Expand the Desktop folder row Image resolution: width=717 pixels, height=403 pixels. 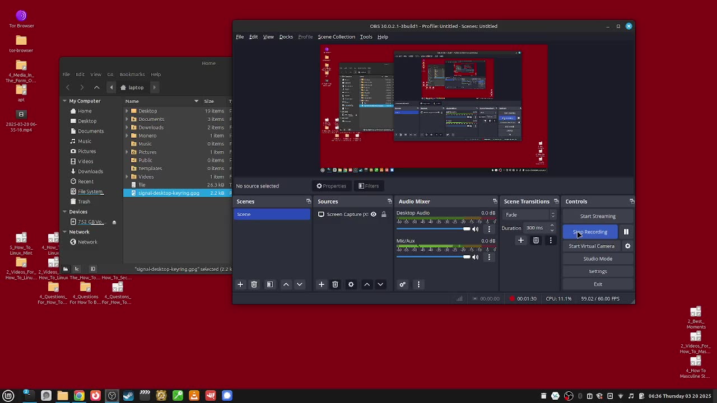127,111
